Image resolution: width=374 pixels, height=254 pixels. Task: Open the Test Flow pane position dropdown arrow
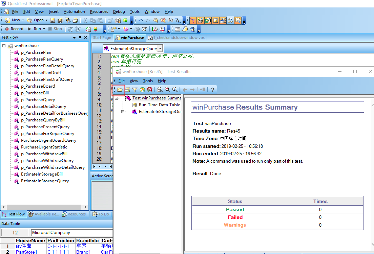click(x=74, y=38)
